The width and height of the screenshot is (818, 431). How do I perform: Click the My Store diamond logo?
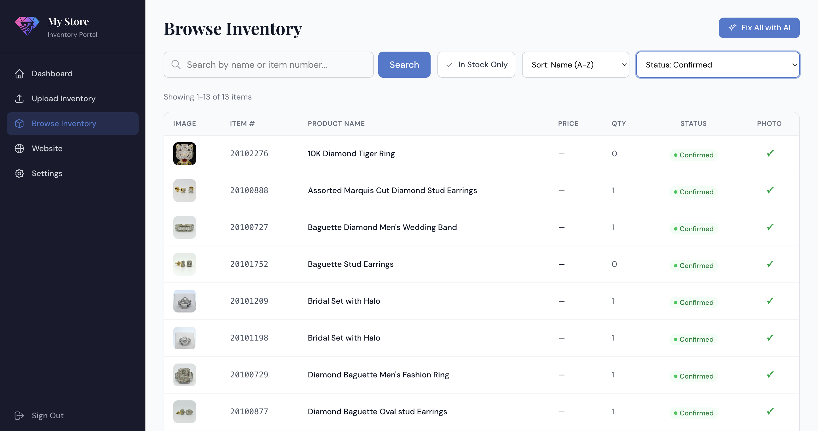point(27,26)
